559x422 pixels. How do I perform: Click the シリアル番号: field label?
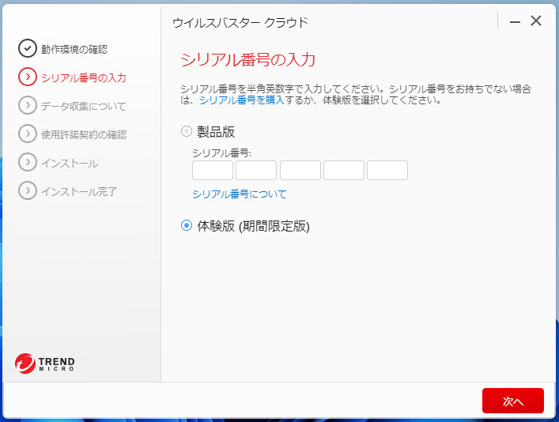click(x=221, y=153)
